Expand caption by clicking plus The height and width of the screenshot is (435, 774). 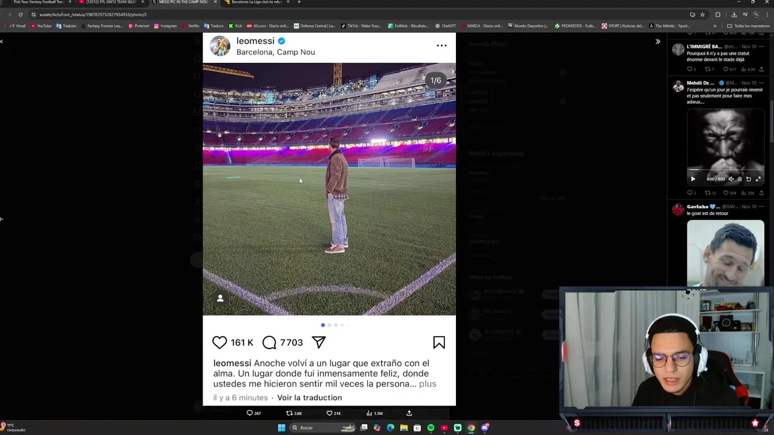(x=428, y=384)
